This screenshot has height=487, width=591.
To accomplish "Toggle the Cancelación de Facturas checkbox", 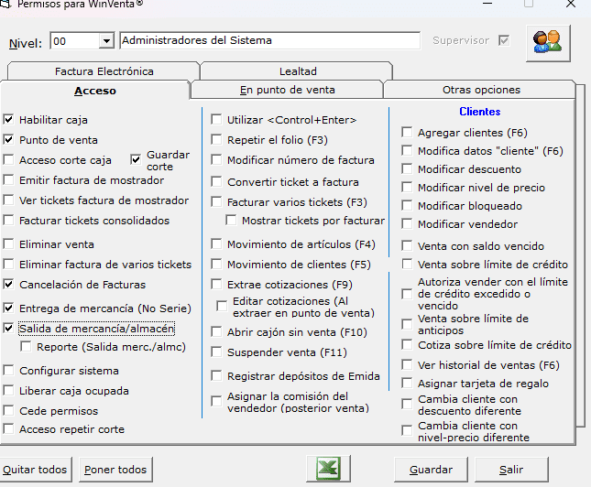I will (9, 285).
